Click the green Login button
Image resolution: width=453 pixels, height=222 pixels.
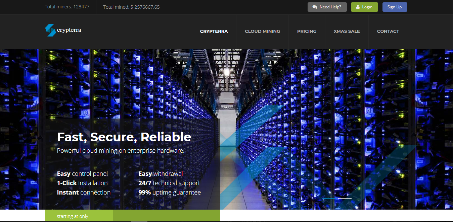(364, 7)
